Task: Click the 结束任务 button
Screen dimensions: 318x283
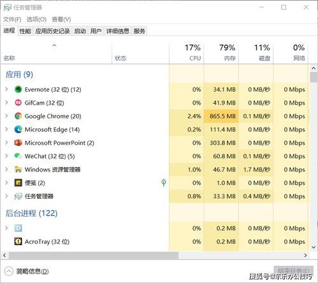Action: (293, 270)
